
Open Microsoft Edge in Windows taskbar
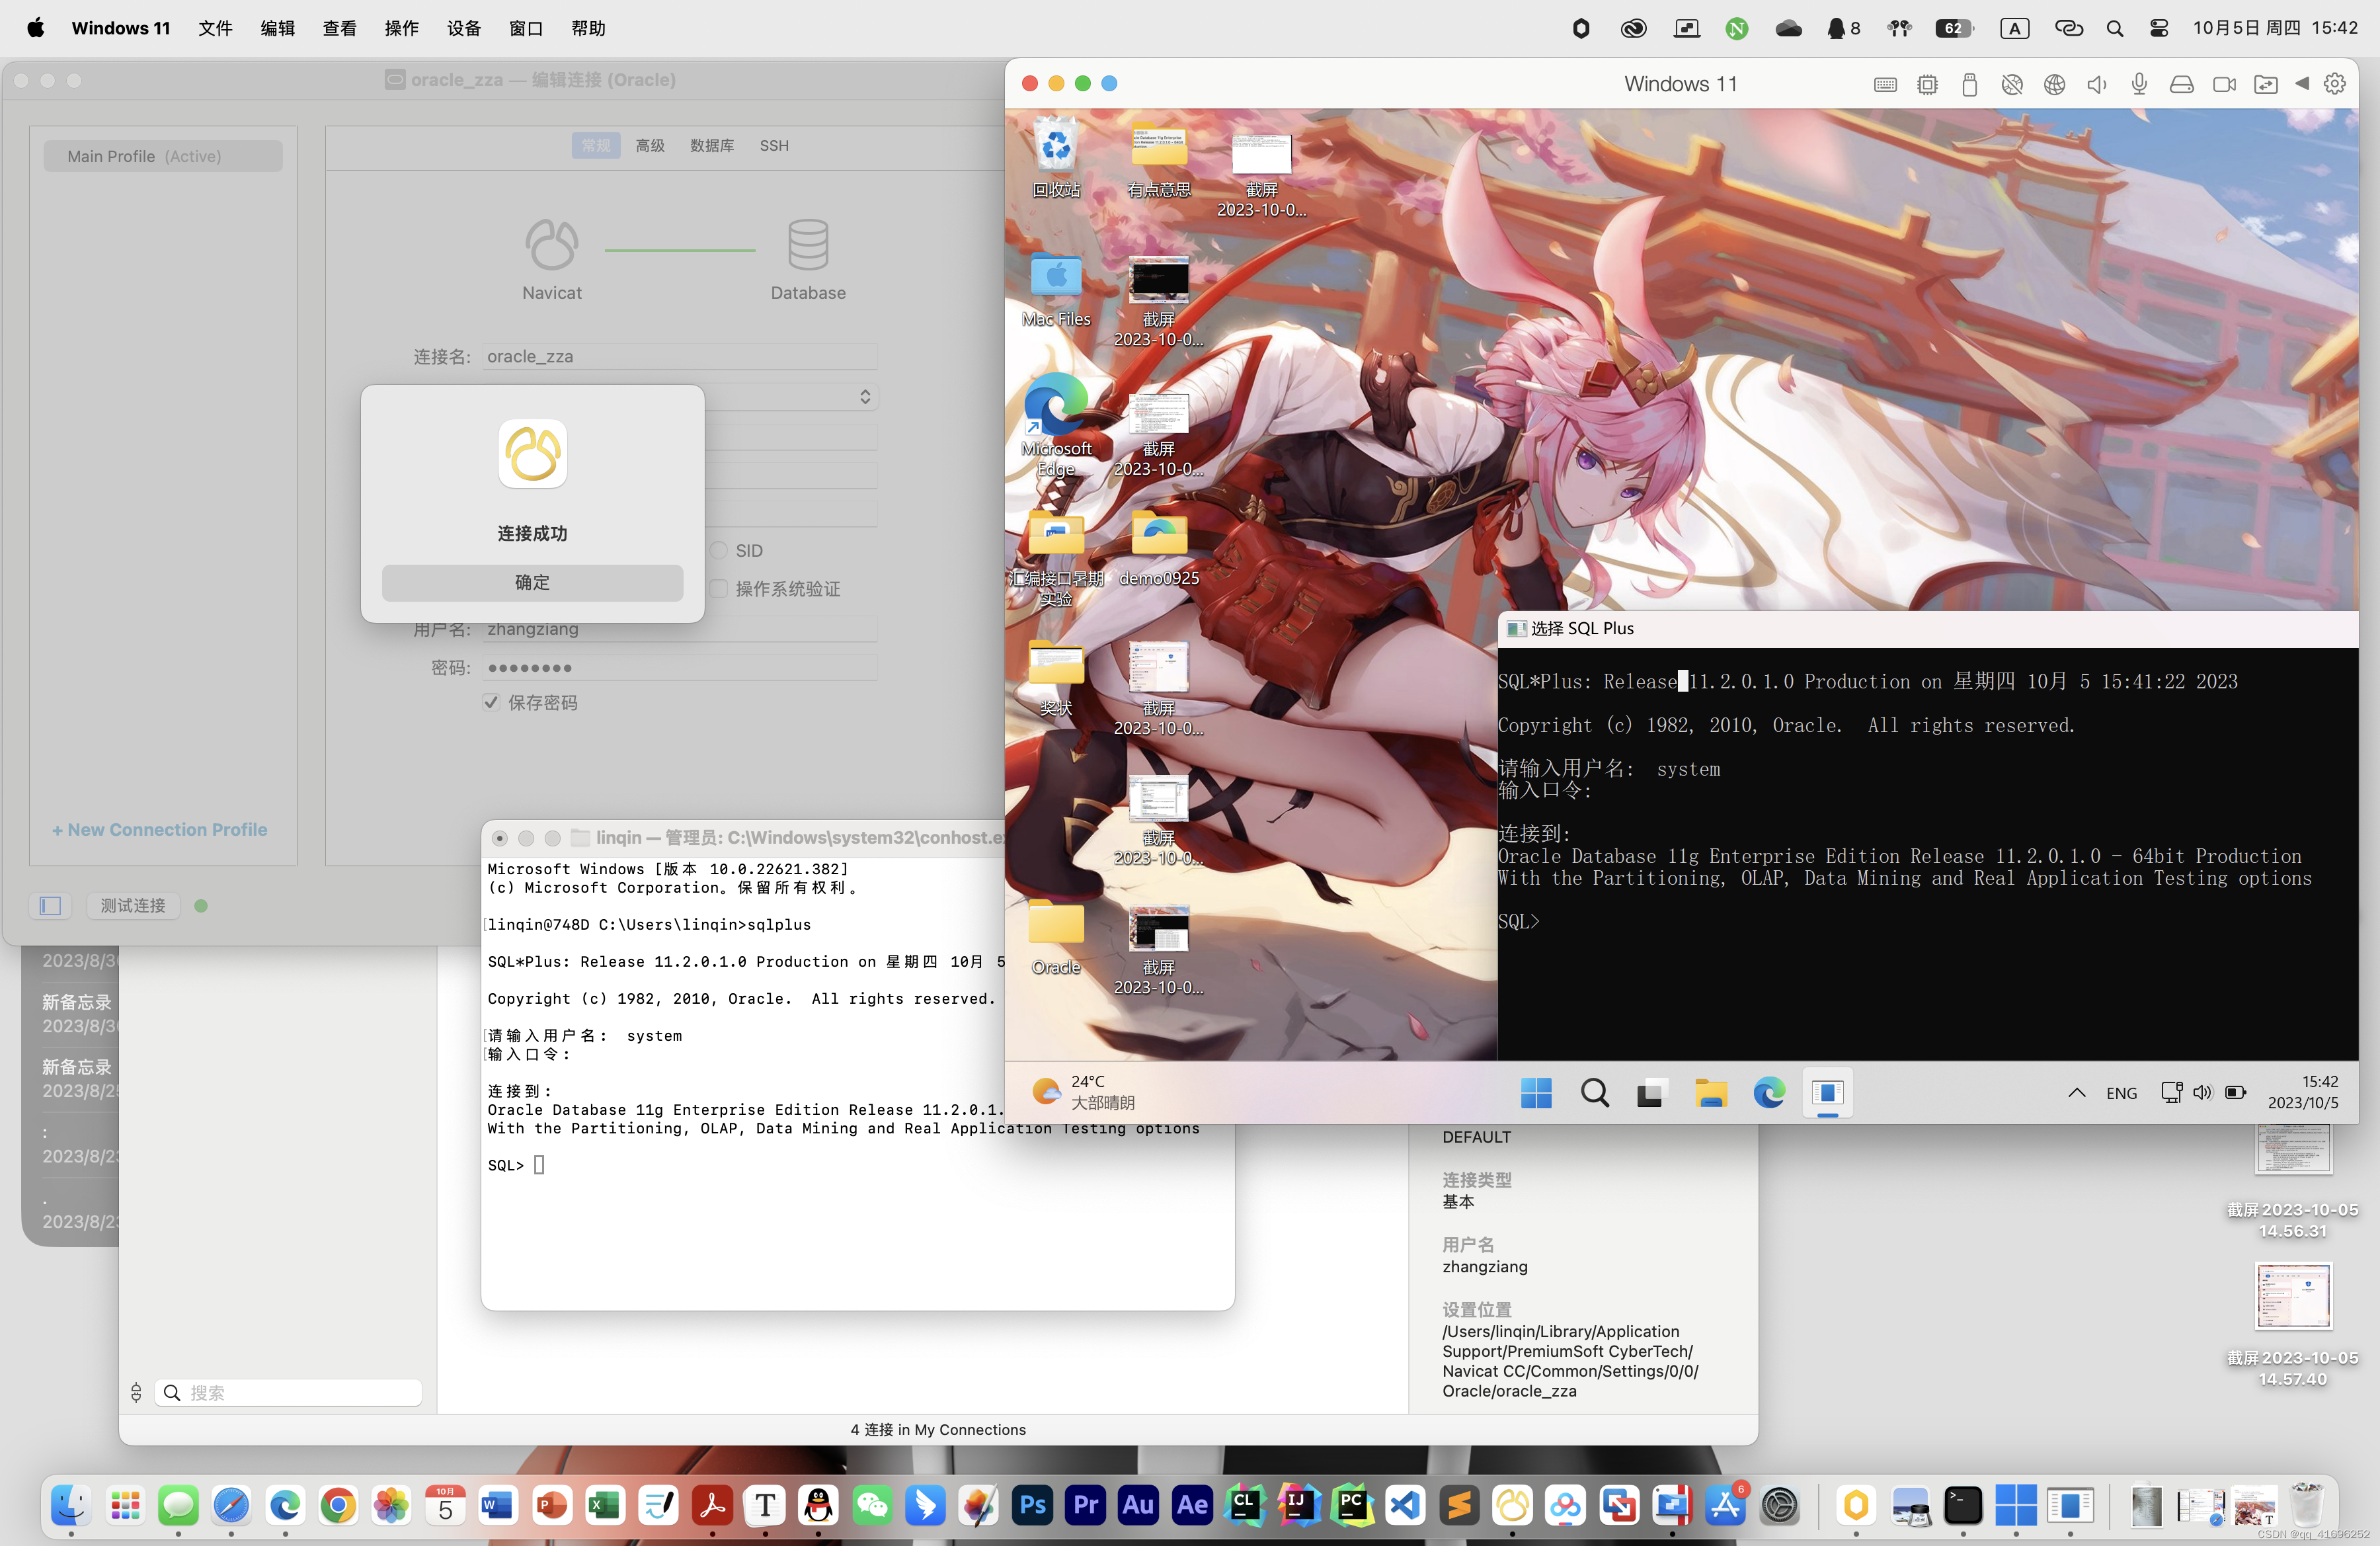tap(1768, 1093)
